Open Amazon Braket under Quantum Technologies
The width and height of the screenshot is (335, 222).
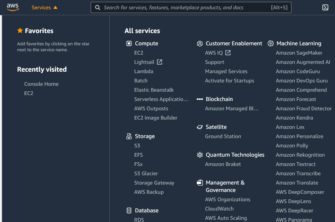tap(223, 164)
